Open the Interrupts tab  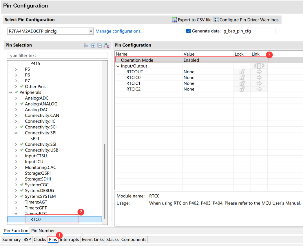tap(69, 239)
